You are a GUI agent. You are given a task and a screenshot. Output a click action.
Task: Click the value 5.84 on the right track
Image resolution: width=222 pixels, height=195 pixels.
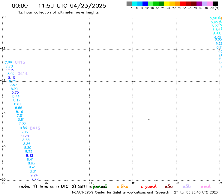point(216,30)
